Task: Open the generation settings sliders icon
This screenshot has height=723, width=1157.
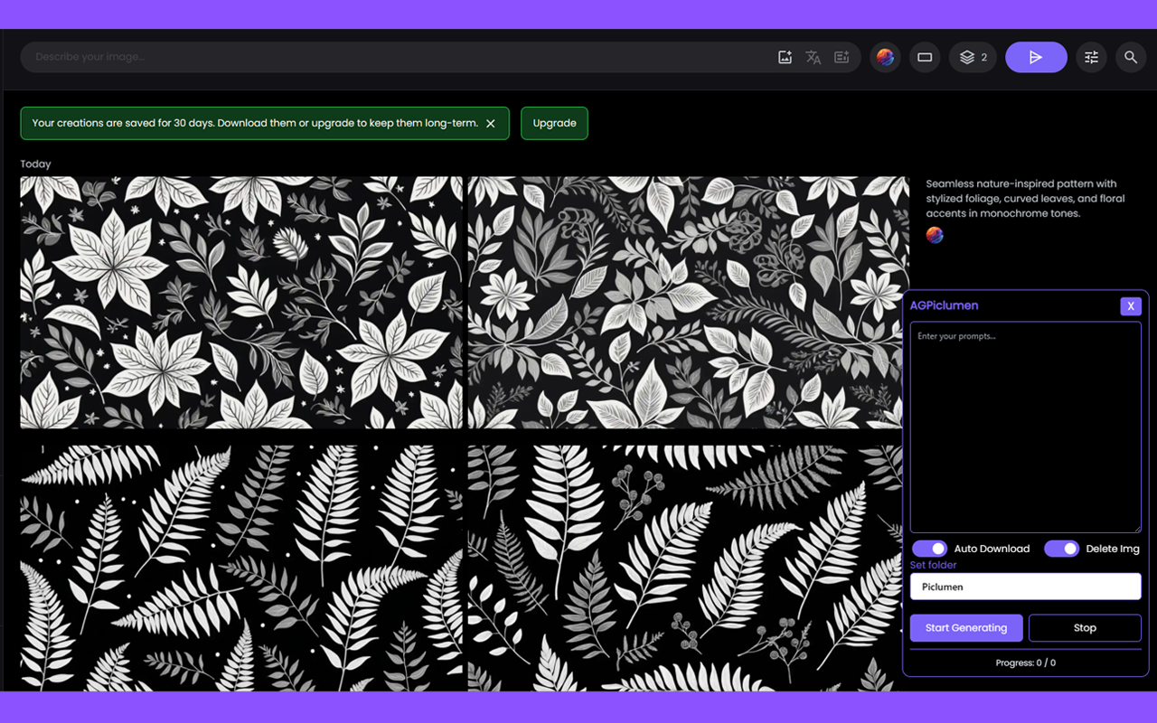Action: (x=1091, y=57)
